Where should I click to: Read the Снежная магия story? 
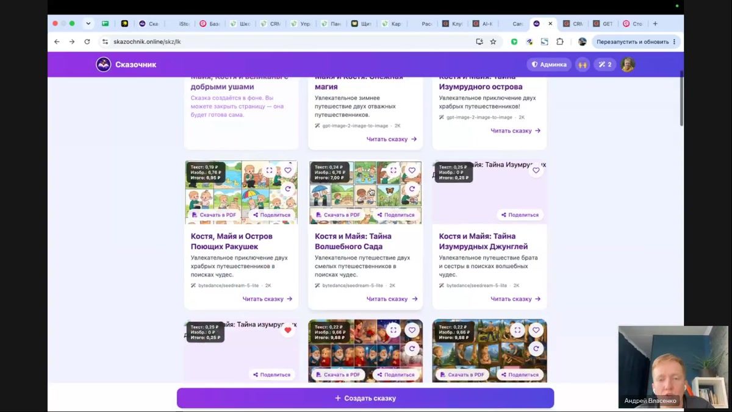(392, 139)
